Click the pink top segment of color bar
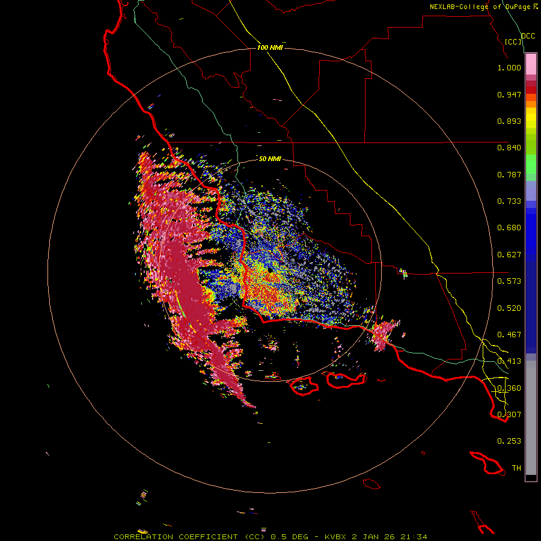541x541 pixels. point(531,64)
